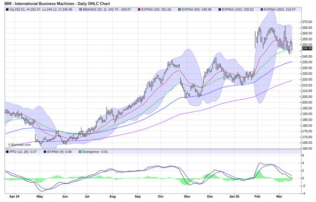Screen dimensions: 316x202
Task: Click the 'Divergence: -0.61' label
Action: pos(95,152)
